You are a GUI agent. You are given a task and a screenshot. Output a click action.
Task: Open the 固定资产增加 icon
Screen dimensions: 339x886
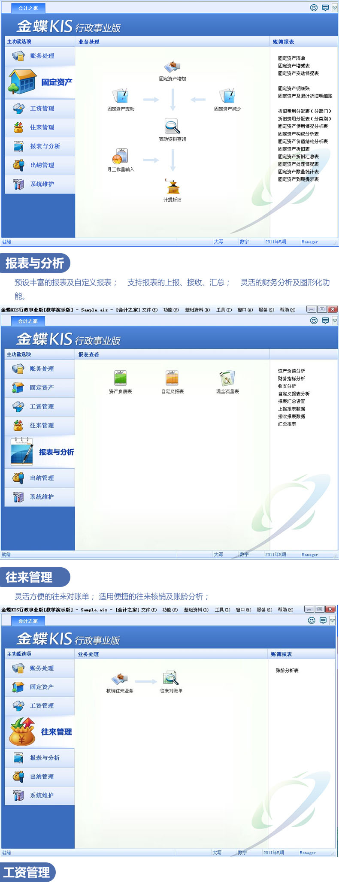[x=172, y=67]
